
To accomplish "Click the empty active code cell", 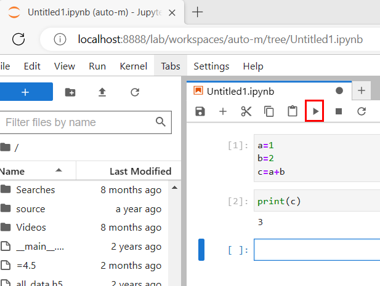I will pos(317,250).
